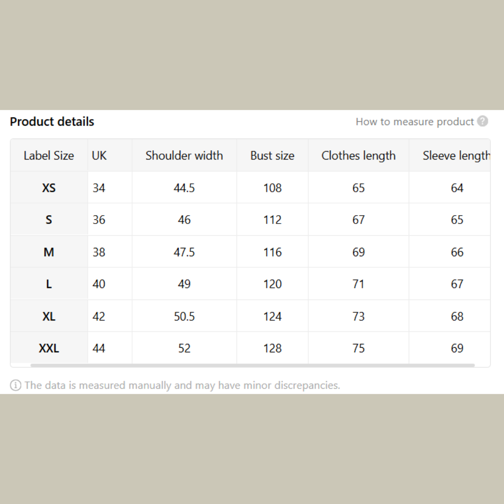Open the How to measure product link
Viewport: 504px width, 504px height.
(x=414, y=122)
